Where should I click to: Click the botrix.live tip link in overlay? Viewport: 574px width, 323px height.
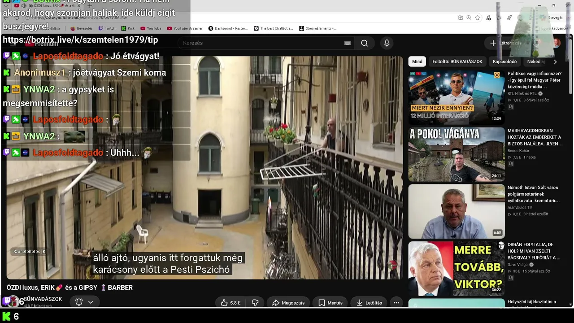tap(81, 40)
